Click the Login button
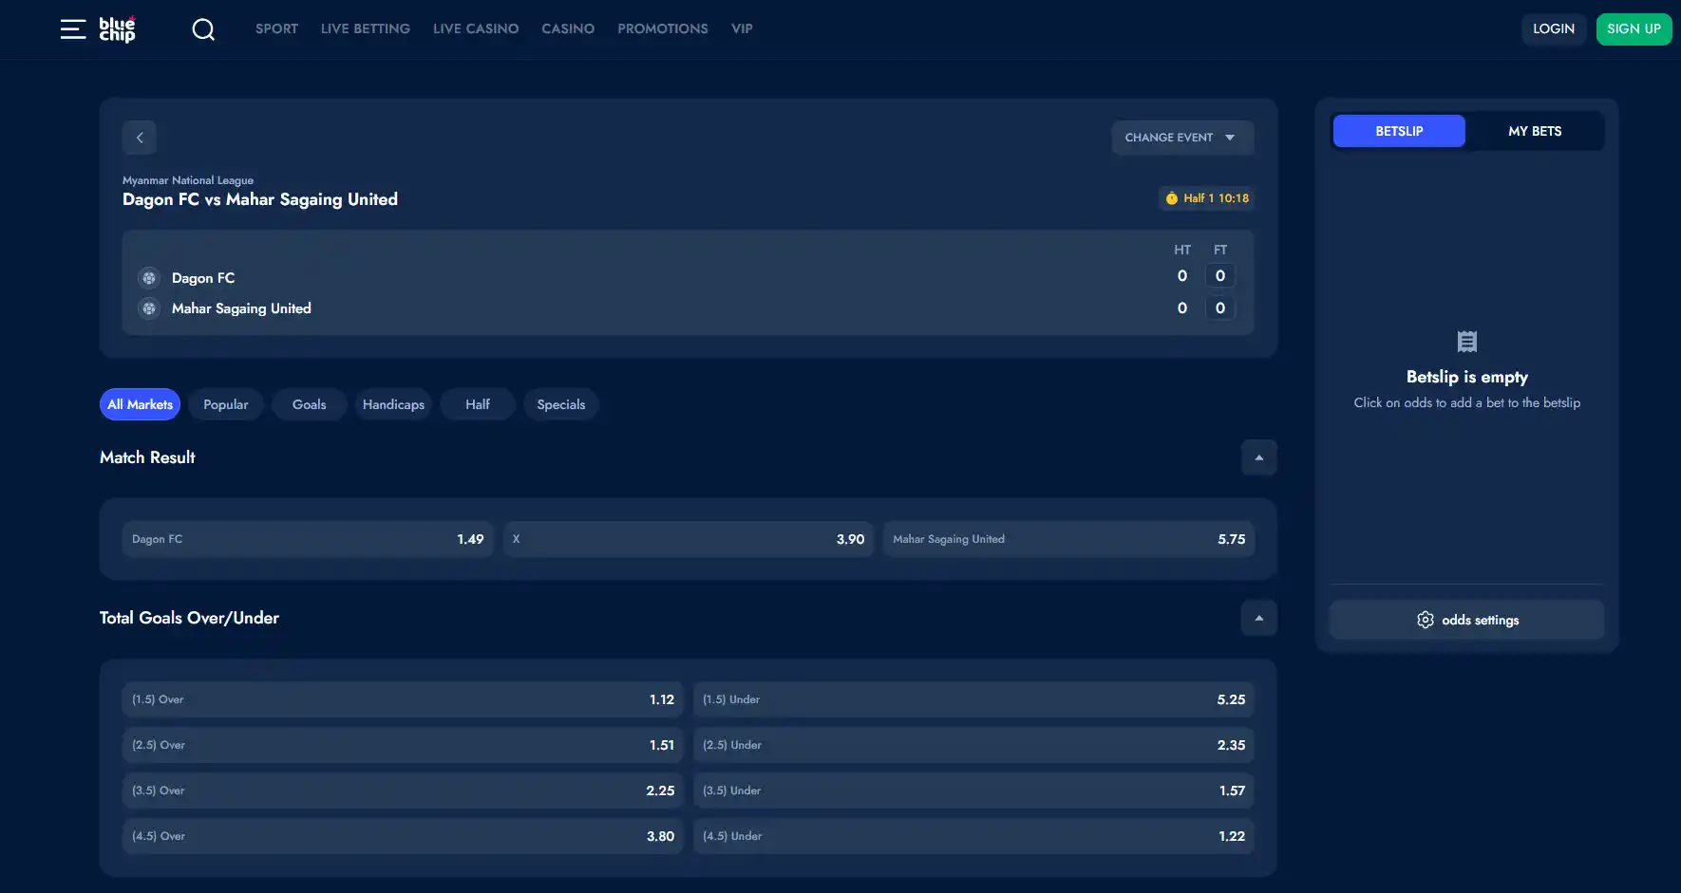The width and height of the screenshot is (1681, 893). (x=1554, y=29)
